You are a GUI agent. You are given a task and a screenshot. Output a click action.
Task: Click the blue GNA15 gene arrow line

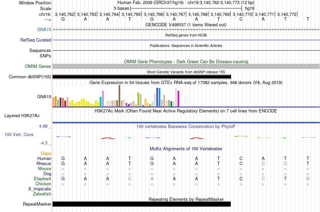186,30
